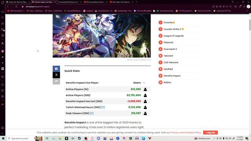
Task: Go back to the previous page
Action: [x=7, y=7]
